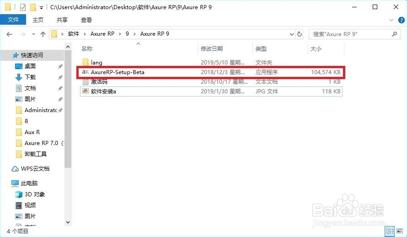The height and width of the screenshot is (237, 407).
Task: Refresh the current folder
Action: click(300, 34)
